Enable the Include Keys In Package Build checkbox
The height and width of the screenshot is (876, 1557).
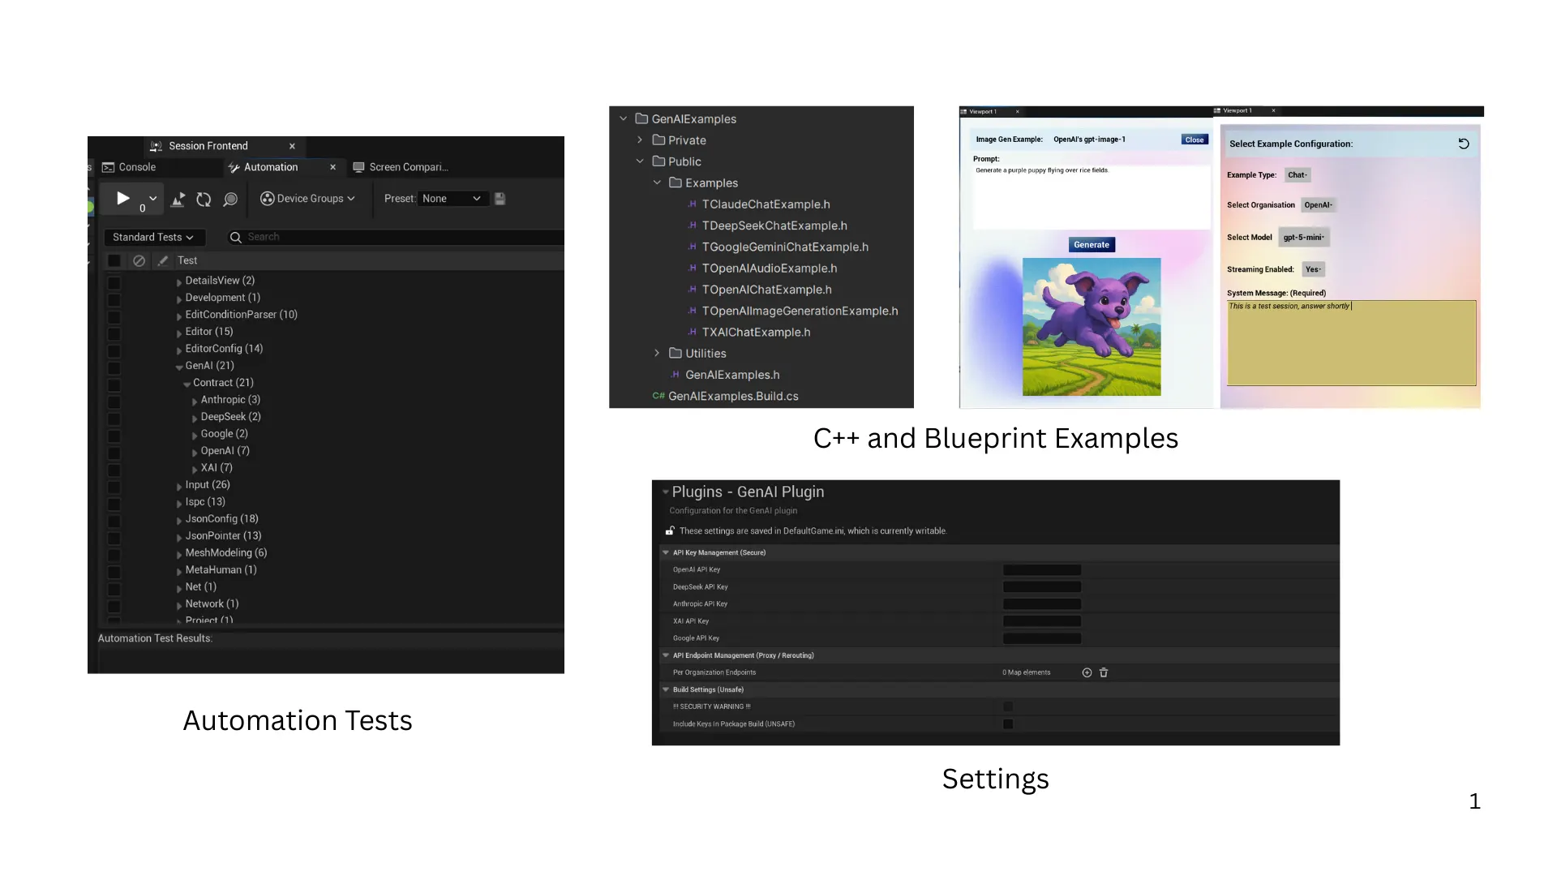[1008, 724]
